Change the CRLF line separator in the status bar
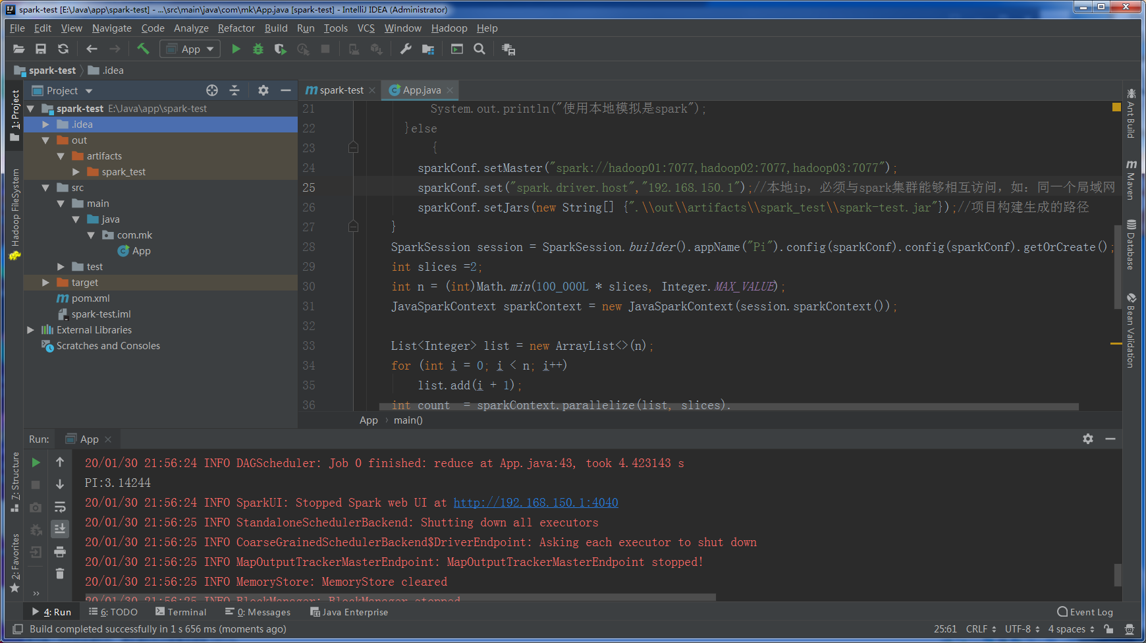Image resolution: width=1146 pixels, height=643 pixels. 981,629
